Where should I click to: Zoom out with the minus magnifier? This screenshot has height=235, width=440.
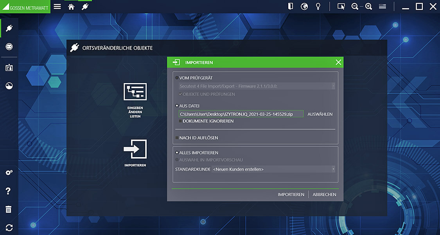pos(355,7)
